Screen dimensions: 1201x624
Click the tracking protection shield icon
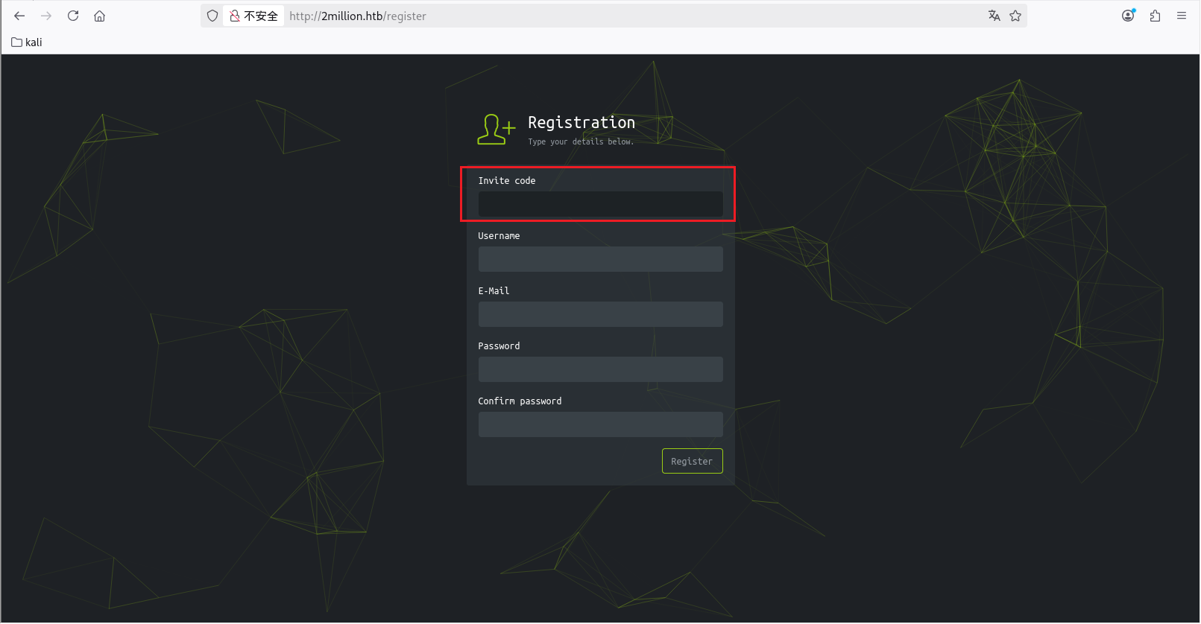click(x=212, y=16)
